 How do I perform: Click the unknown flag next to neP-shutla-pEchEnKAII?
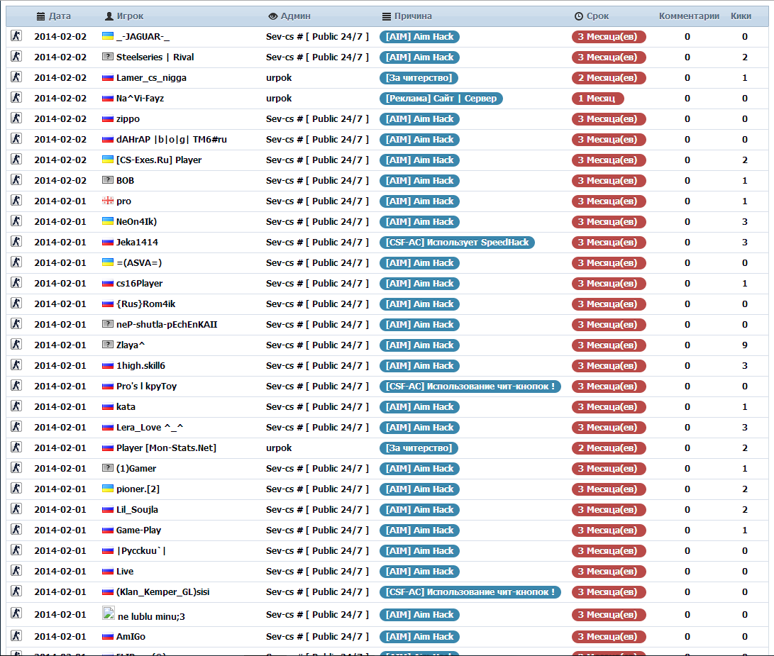tap(108, 324)
